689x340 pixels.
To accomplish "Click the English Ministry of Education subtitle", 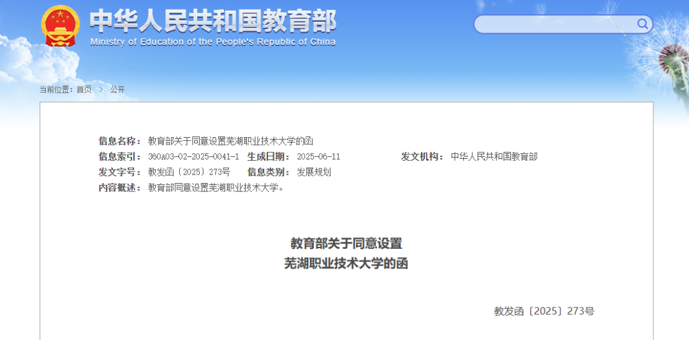I will coord(212,42).
